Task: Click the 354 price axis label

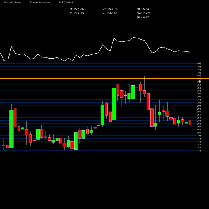Action: (199, 88)
